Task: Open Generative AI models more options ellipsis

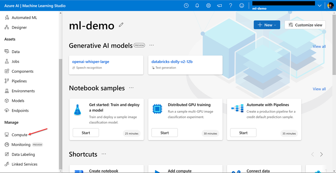Action: coord(151,45)
